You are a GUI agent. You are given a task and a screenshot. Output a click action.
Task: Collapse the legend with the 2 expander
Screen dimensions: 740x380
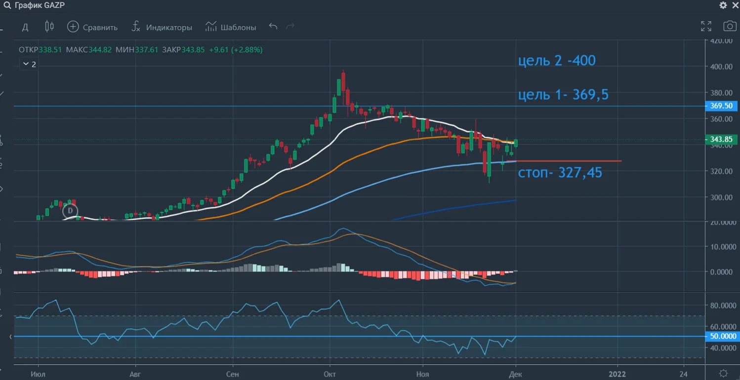(x=30, y=64)
